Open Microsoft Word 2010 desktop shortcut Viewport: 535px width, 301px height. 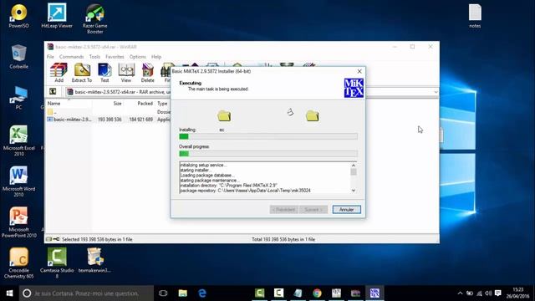[18, 181]
